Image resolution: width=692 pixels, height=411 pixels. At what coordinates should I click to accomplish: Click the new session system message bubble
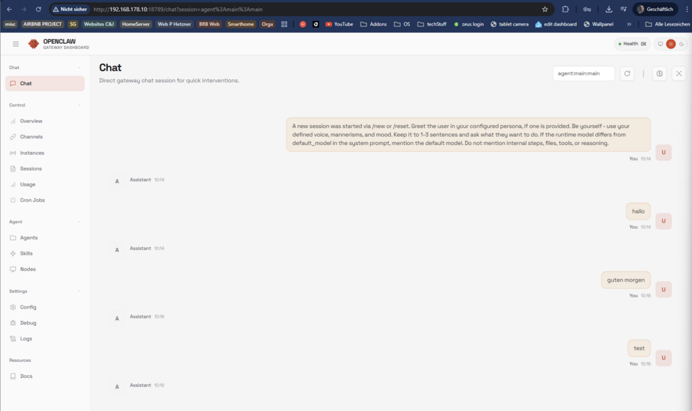(x=468, y=135)
